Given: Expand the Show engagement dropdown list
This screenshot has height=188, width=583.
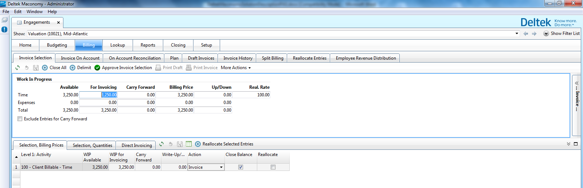Looking at the screenshot, I should (x=517, y=33).
